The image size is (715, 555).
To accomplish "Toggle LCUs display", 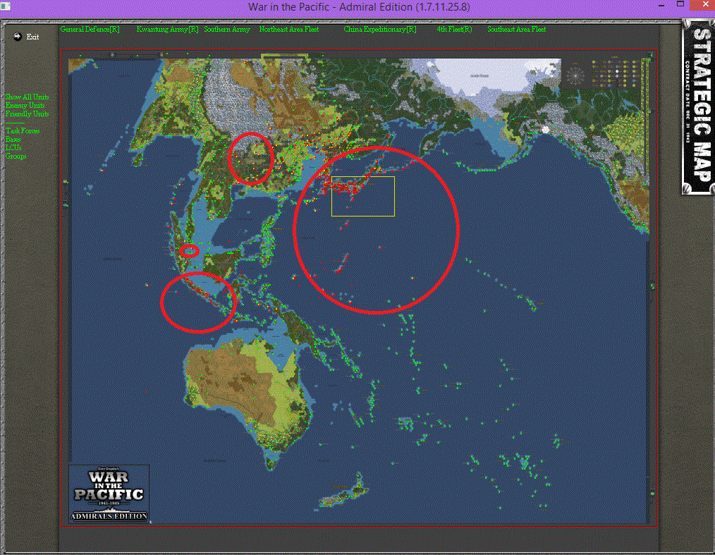I will [x=13, y=147].
